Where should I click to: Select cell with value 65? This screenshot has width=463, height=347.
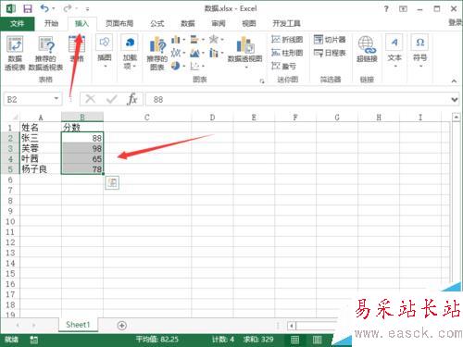(x=82, y=159)
